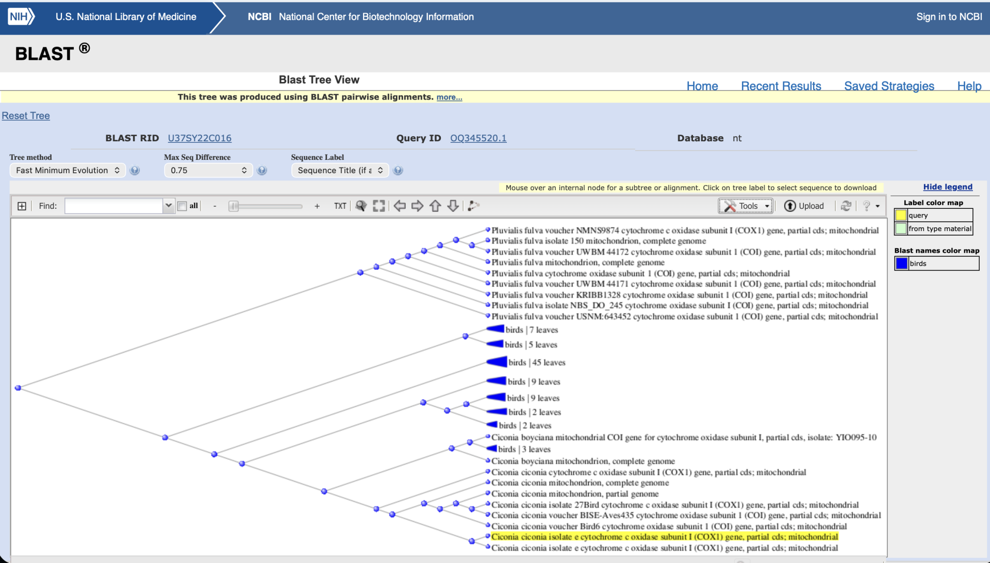The width and height of the screenshot is (990, 563).
Task: Click the zoom-to-fit fullscreen icon
Action: 379,206
